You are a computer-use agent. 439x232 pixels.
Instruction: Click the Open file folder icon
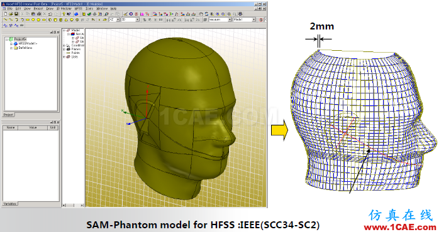pos(11,14)
